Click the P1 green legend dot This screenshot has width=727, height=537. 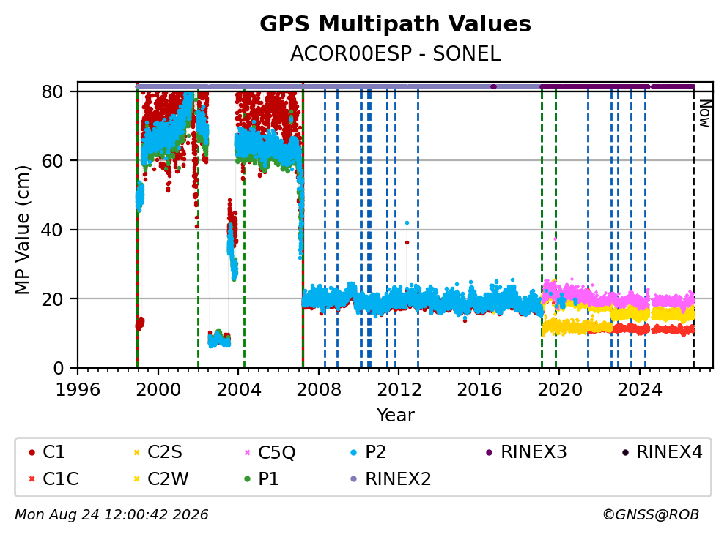pyautogui.click(x=247, y=478)
